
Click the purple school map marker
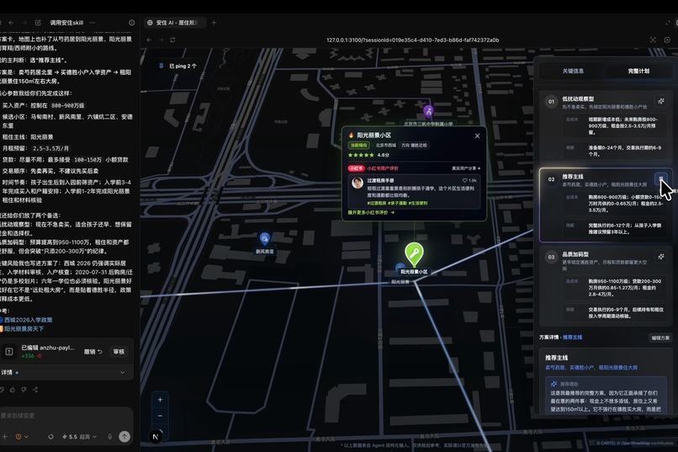pyautogui.click(x=428, y=111)
